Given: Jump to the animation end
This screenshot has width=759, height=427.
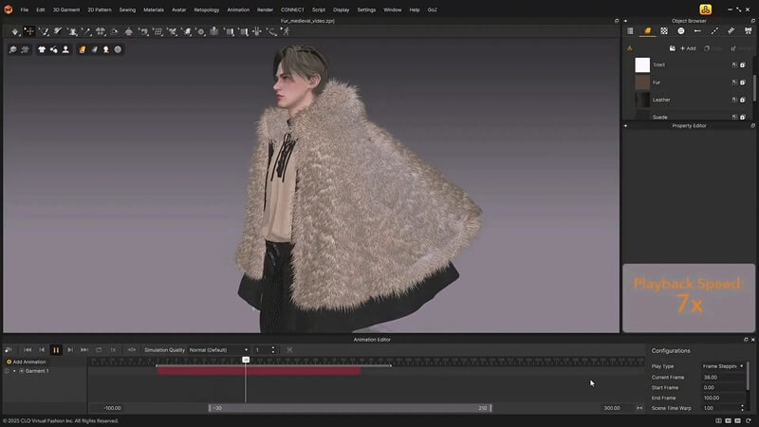Looking at the screenshot, I should point(84,350).
